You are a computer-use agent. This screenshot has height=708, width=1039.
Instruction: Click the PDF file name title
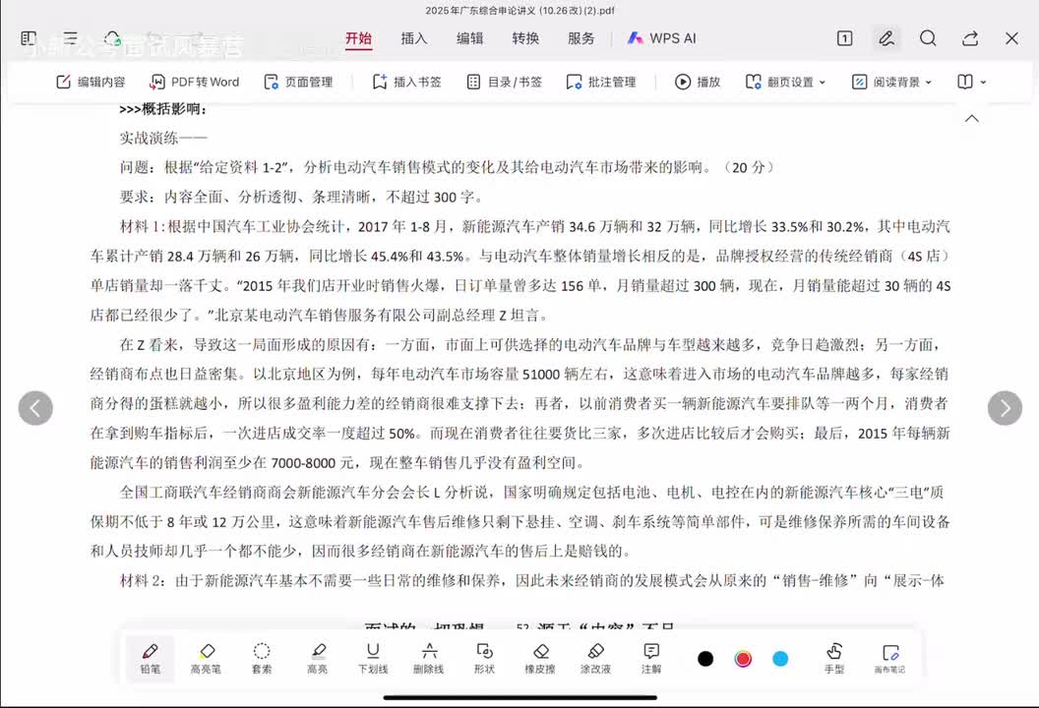click(519, 11)
